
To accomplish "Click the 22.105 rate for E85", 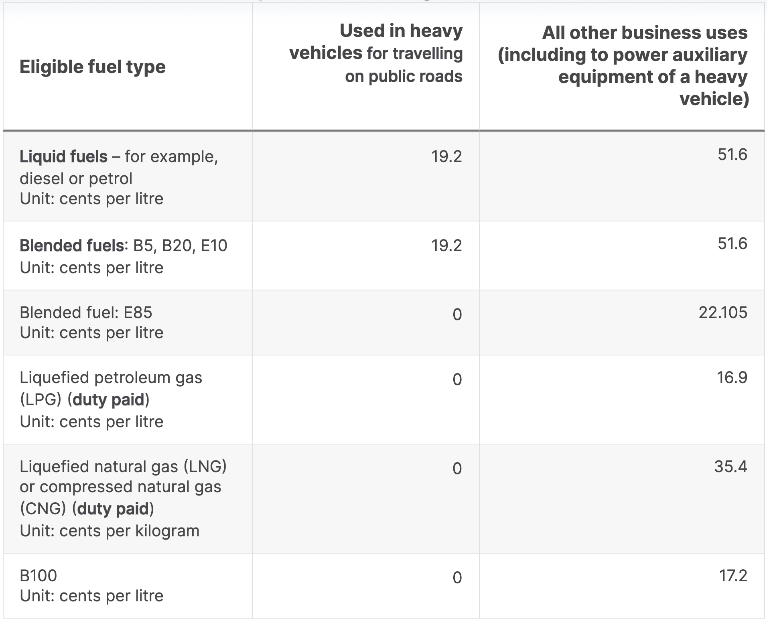I will point(723,313).
